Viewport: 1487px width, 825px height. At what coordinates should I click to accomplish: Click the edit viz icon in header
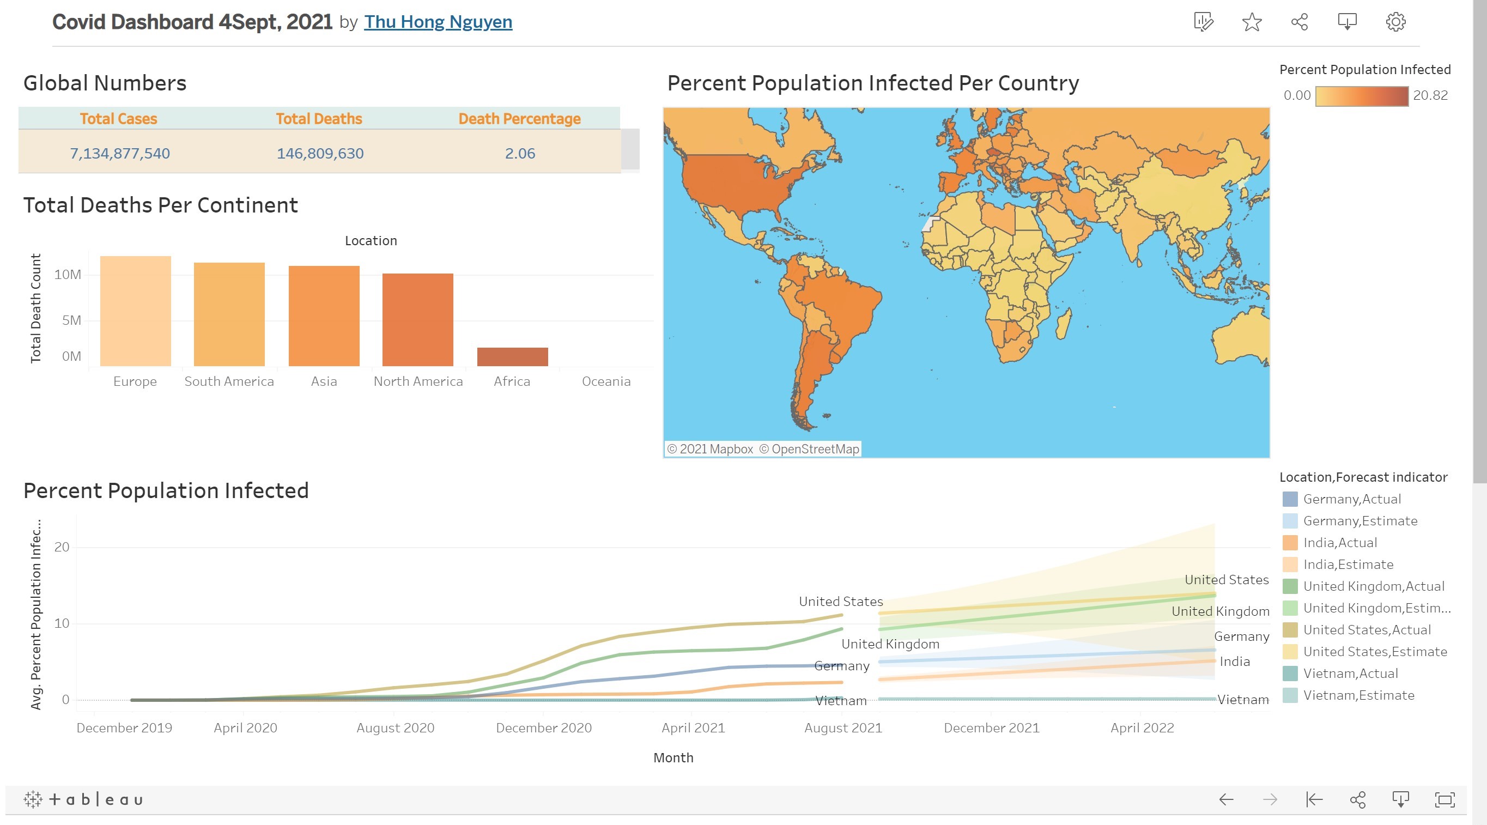pos(1204,22)
